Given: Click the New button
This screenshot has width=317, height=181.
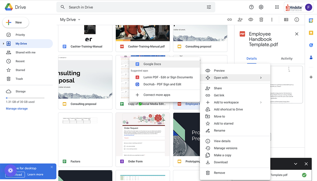Looking at the screenshot, I should (16, 22).
